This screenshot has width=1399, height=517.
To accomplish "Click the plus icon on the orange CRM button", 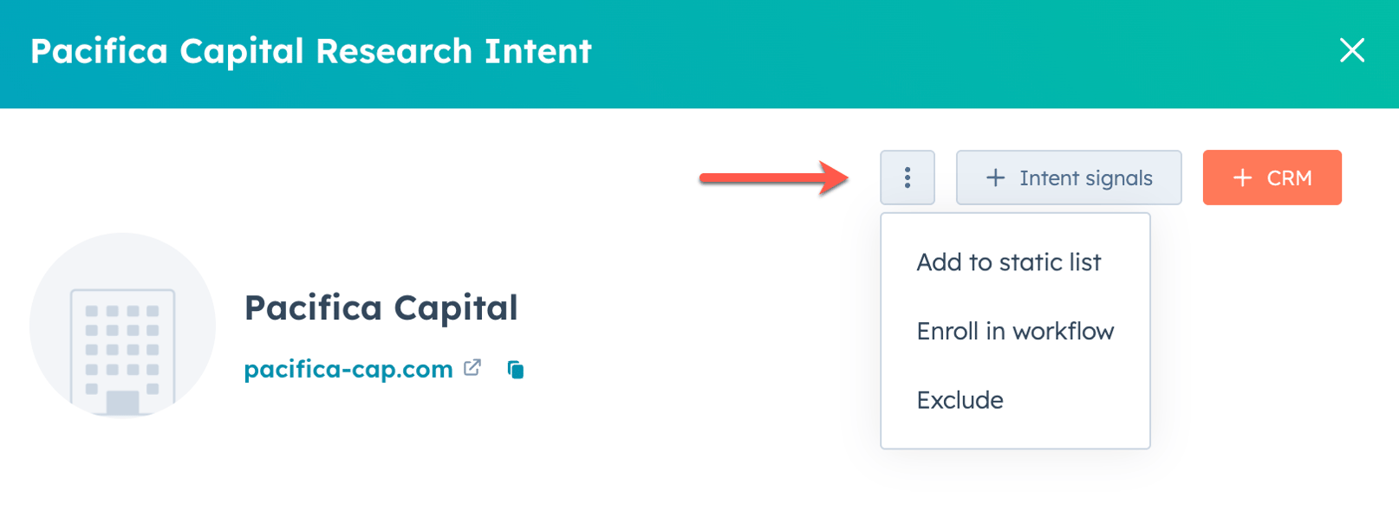I will (x=1242, y=177).
